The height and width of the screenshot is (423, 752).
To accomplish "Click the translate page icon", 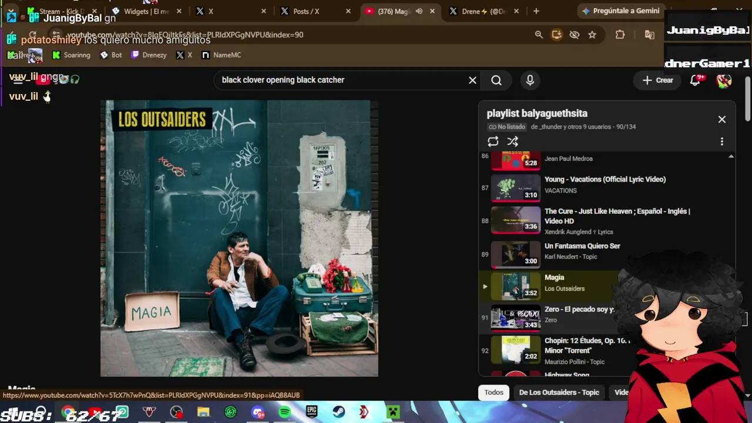I will click(649, 35).
